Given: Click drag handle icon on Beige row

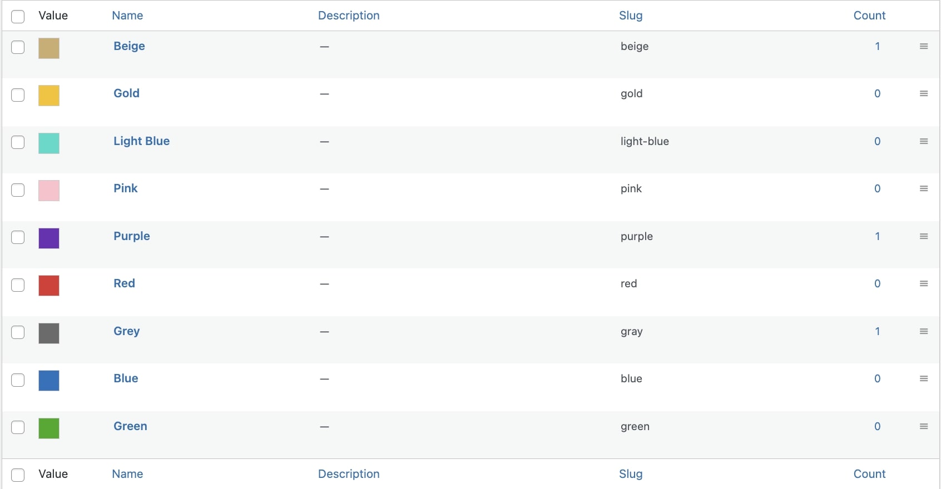Looking at the screenshot, I should [924, 46].
